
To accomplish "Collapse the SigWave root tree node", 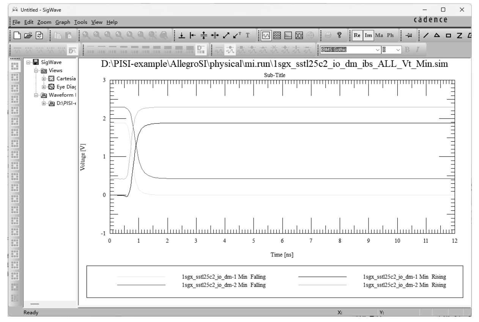I will click(x=27, y=62).
